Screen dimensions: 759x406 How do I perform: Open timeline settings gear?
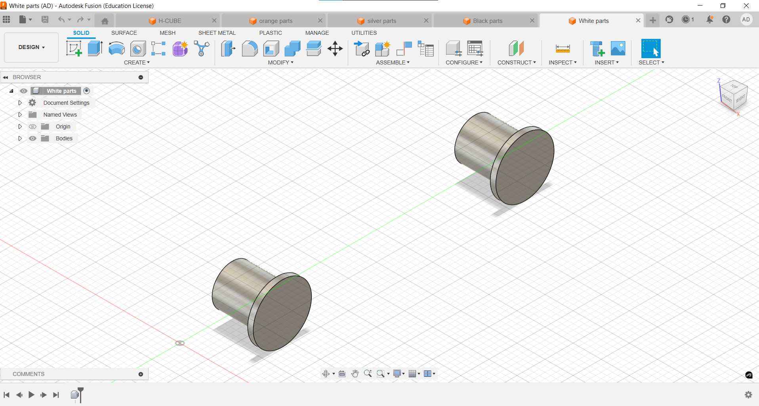point(748,395)
